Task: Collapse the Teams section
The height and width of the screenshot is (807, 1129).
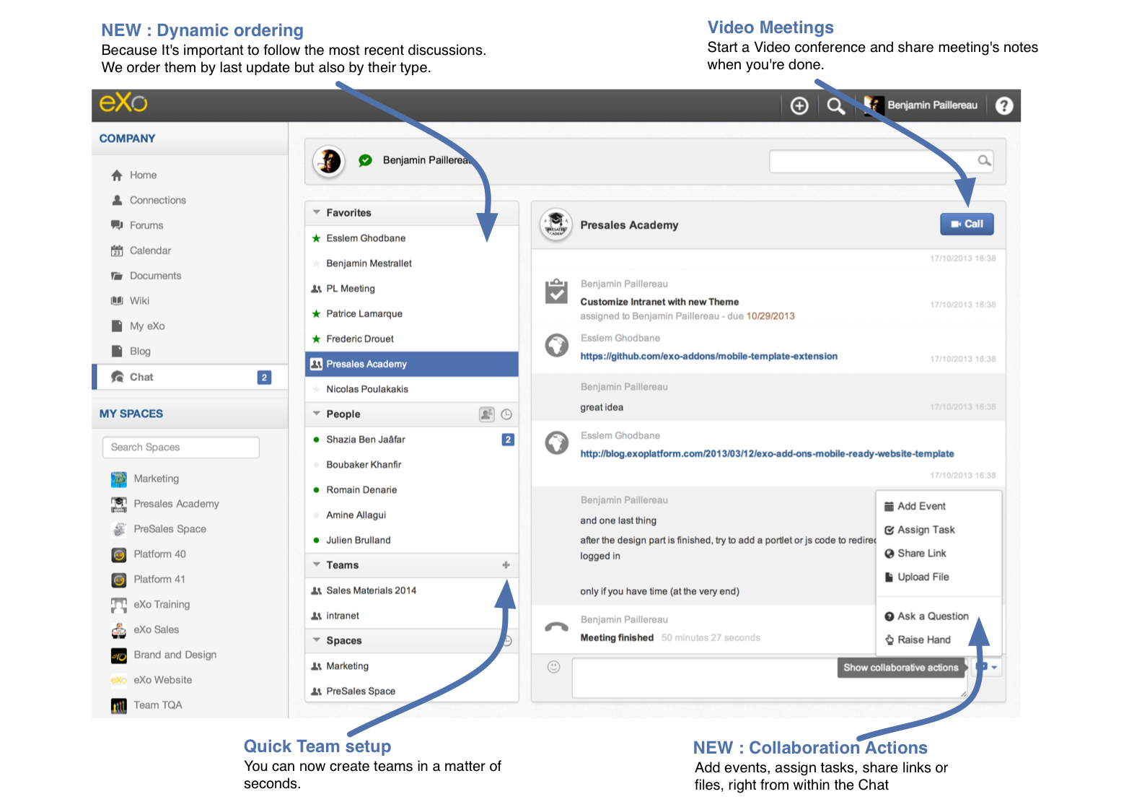Action: [x=317, y=565]
